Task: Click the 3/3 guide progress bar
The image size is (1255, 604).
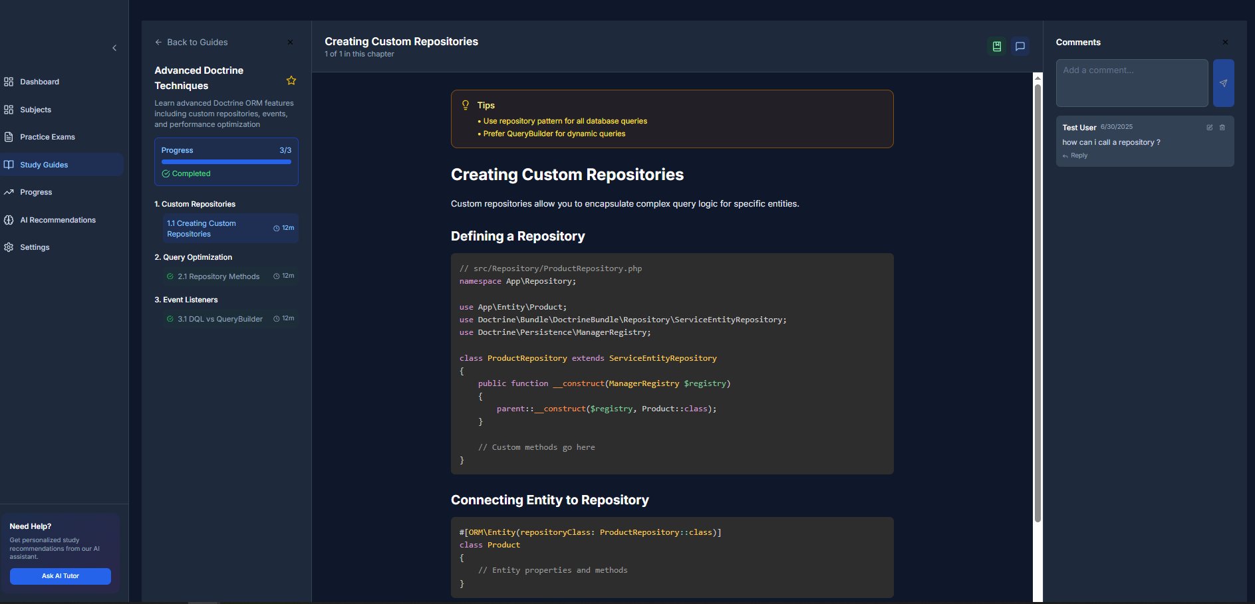Action: tap(226, 161)
